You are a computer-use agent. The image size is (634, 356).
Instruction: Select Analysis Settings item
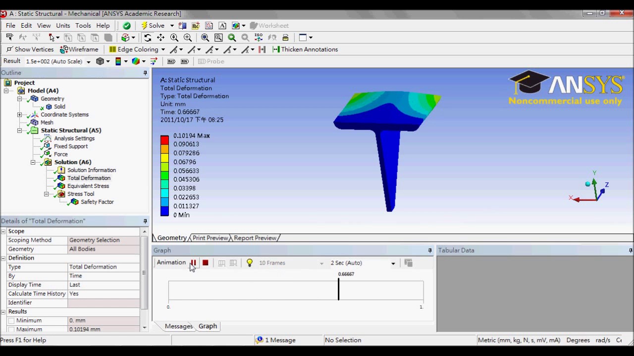point(74,138)
